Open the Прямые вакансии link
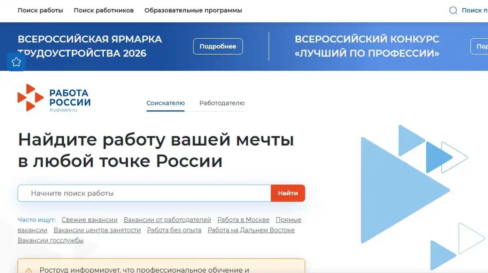Screen dimensions: 488x273 pyautogui.click(x=289, y=220)
